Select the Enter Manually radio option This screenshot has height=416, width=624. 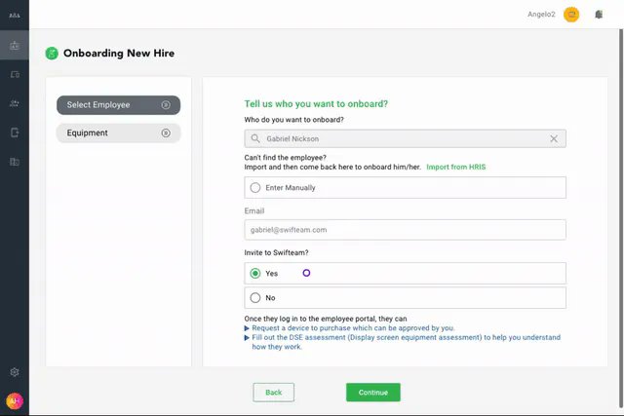pyautogui.click(x=255, y=188)
